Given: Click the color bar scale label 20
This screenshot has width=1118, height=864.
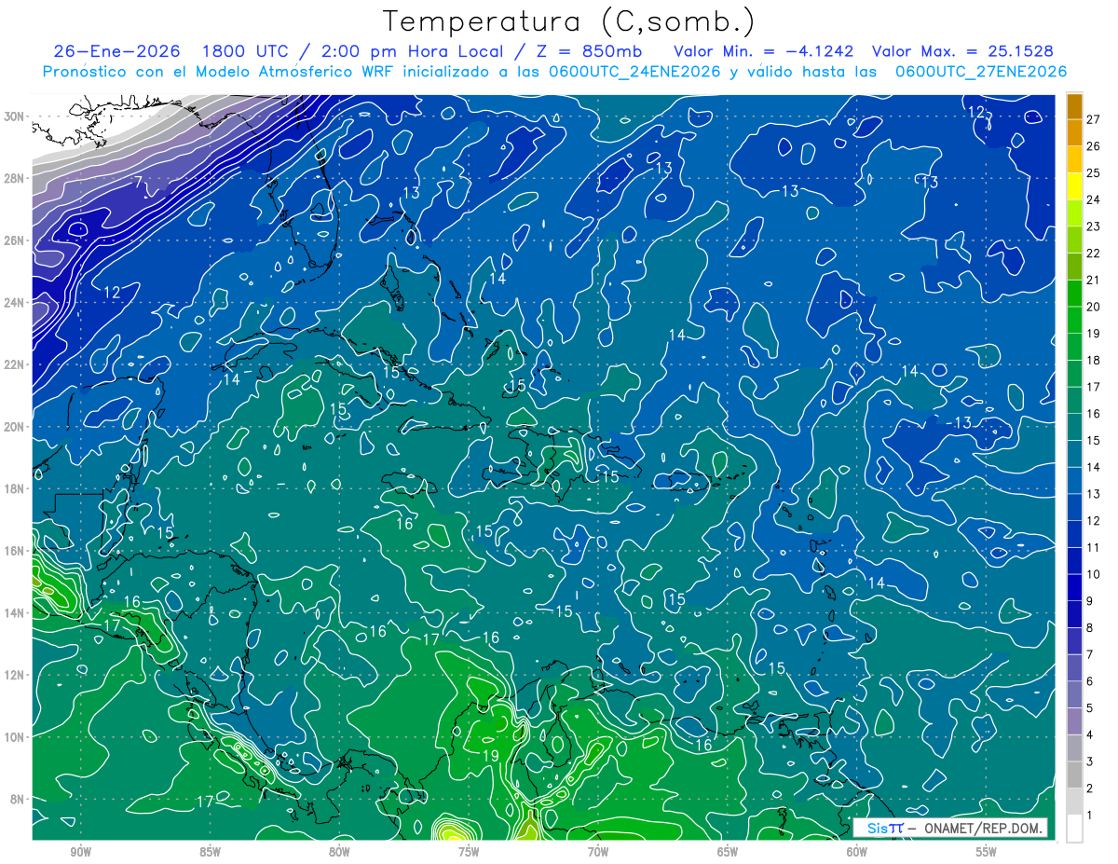Looking at the screenshot, I should pos(1094,307).
